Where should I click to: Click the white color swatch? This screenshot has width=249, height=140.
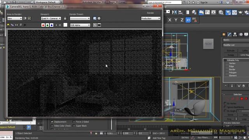click(x=65, y=25)
